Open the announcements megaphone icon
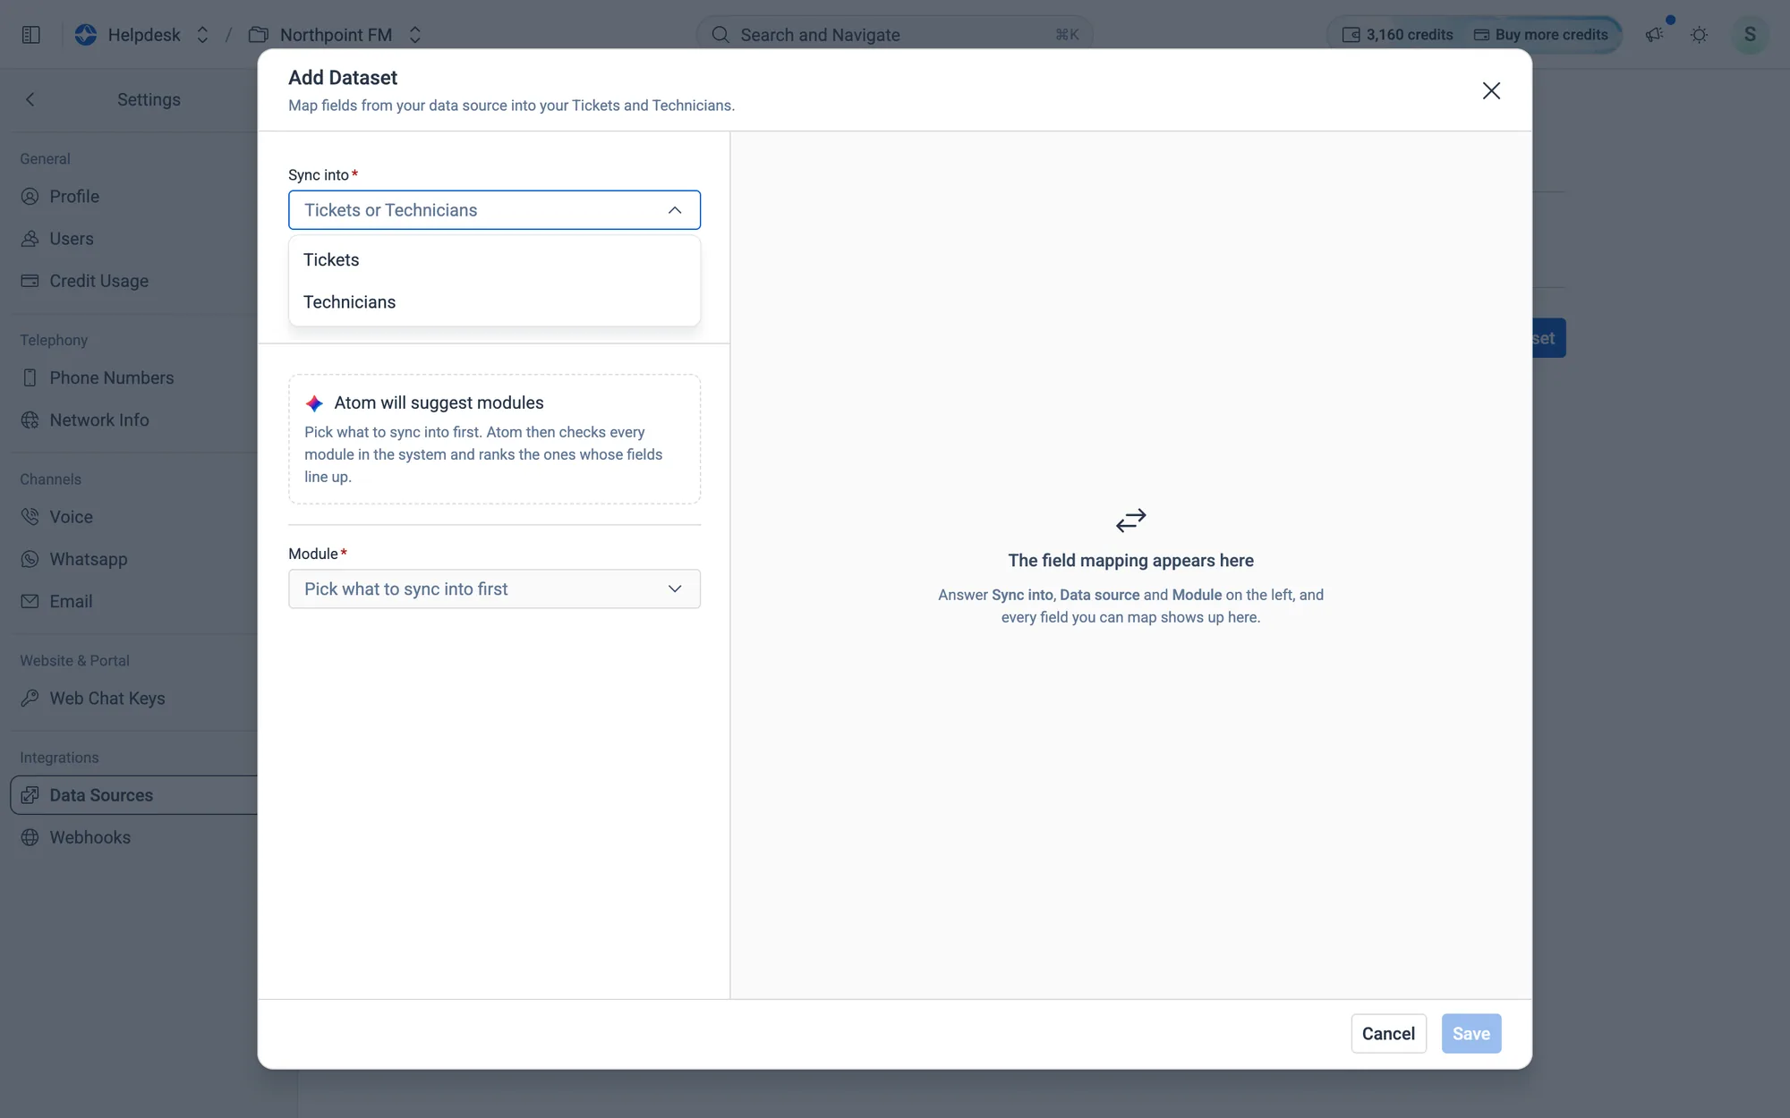 1655,35
